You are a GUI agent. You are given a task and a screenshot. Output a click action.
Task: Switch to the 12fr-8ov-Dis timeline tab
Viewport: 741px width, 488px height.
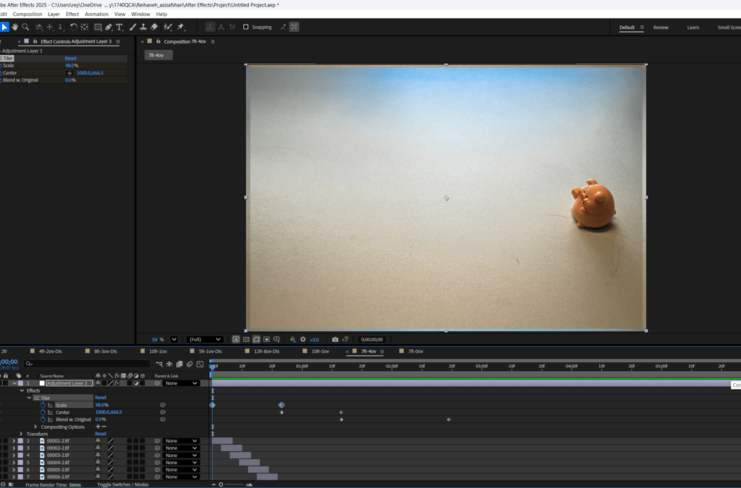click(x=266, y=351)
